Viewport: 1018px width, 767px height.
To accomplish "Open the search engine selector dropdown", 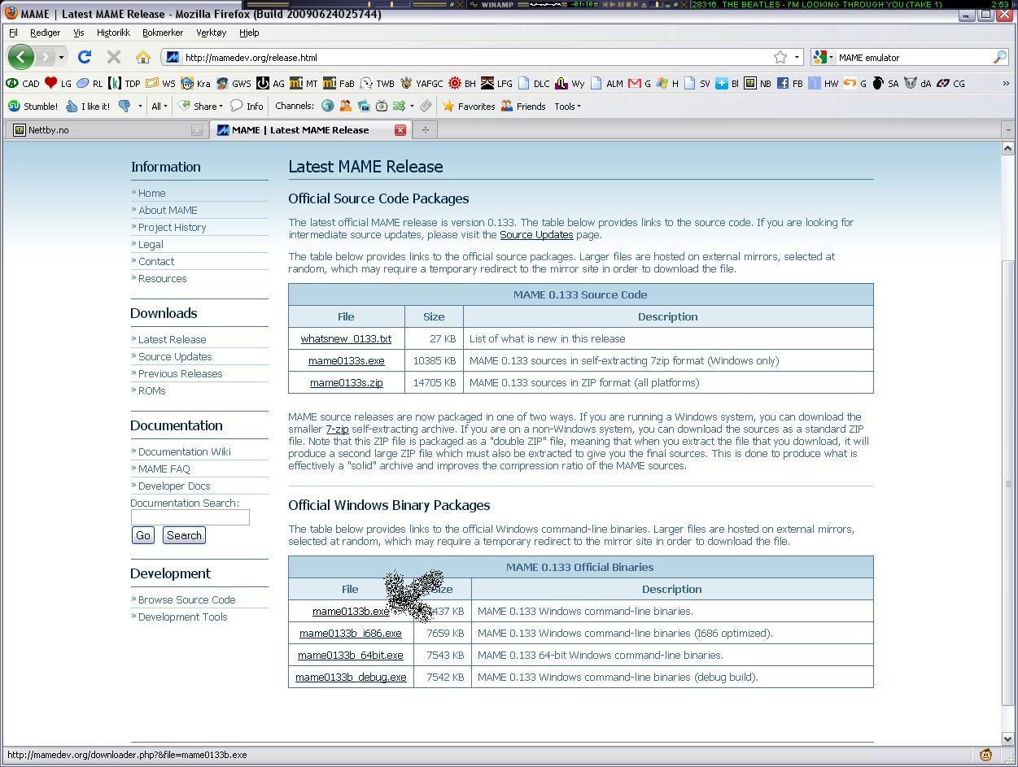I will click(x=823, y=57).
